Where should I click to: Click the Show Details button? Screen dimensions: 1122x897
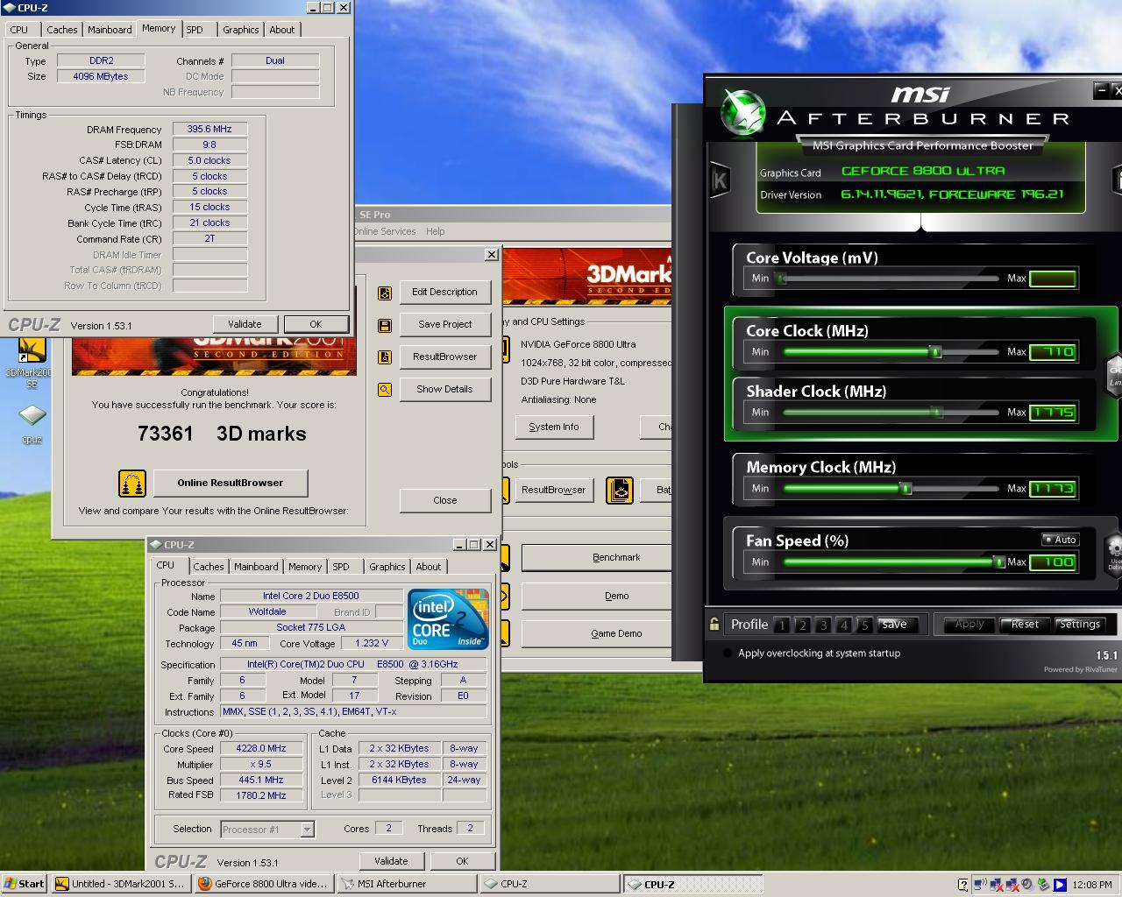[444, 389]
